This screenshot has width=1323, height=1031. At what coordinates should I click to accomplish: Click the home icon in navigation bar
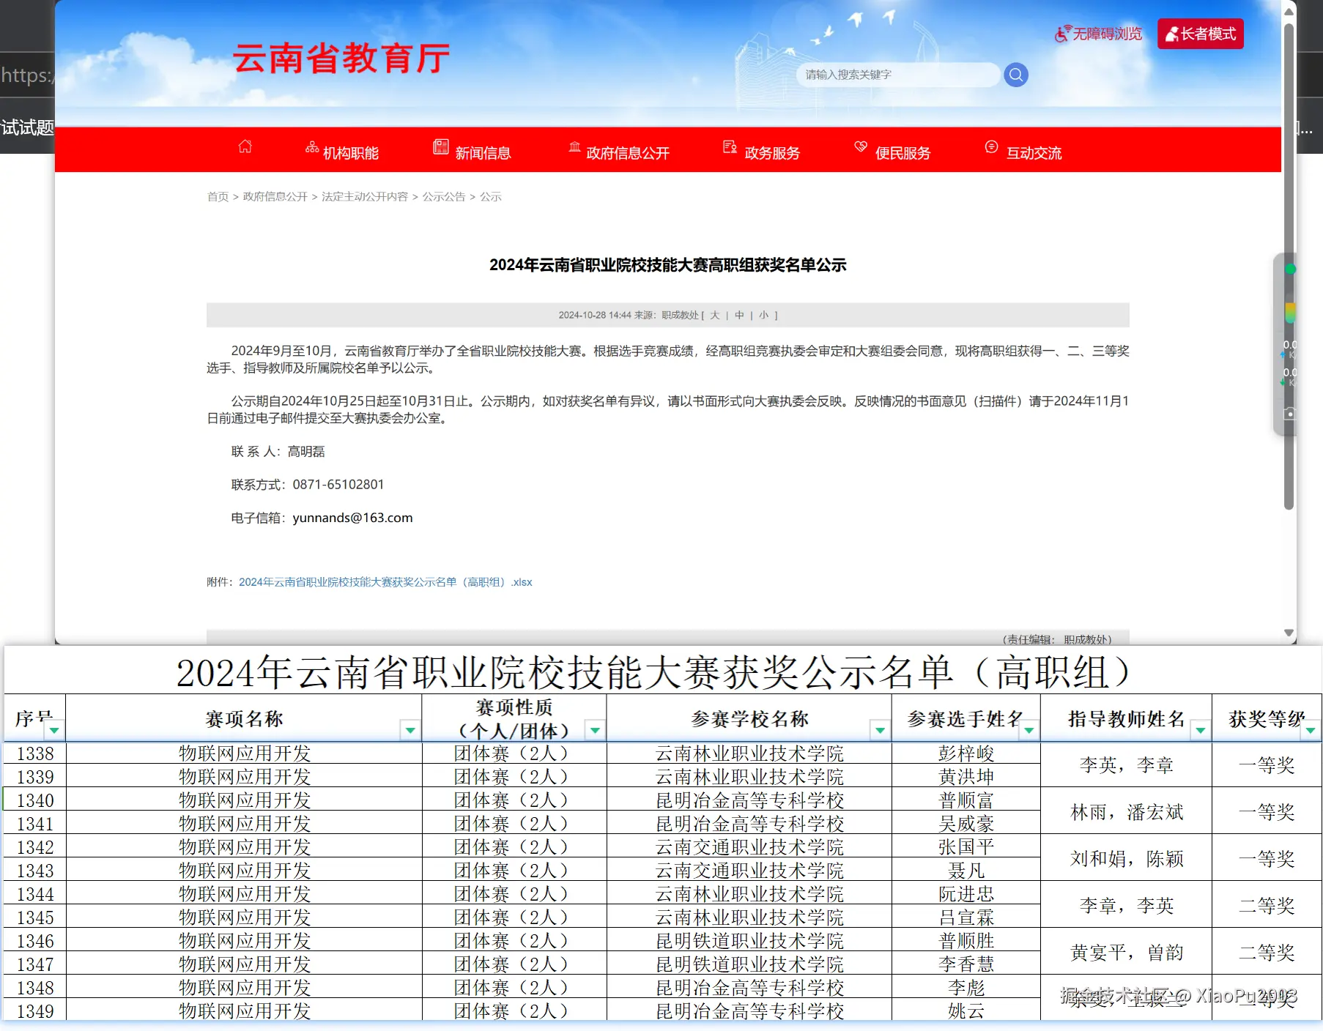[245, 147]
